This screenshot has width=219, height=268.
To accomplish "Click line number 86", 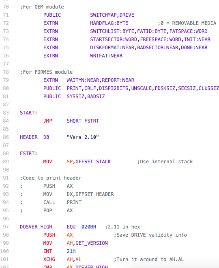I will point(6,137).
